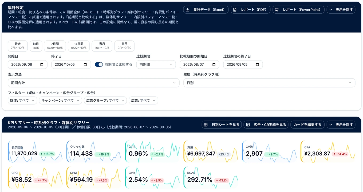Screen dimensions: 363x192
Task: Expand the 広告: すべて filter
Action: (x=144, y=101)
